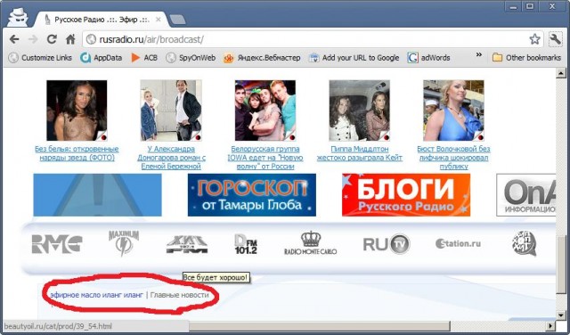570x335 pixels.
Task: Open the Блоги Русского Радио banner
Action: pos(406,195)
